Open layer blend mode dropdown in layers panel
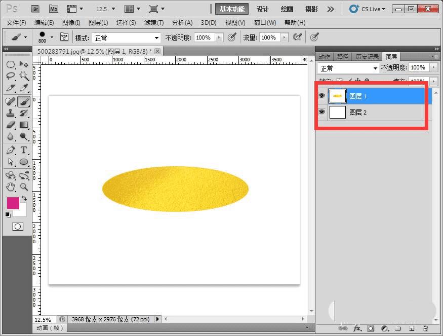The height and width of the screenshot is (336, 443). tap(348, 68)
